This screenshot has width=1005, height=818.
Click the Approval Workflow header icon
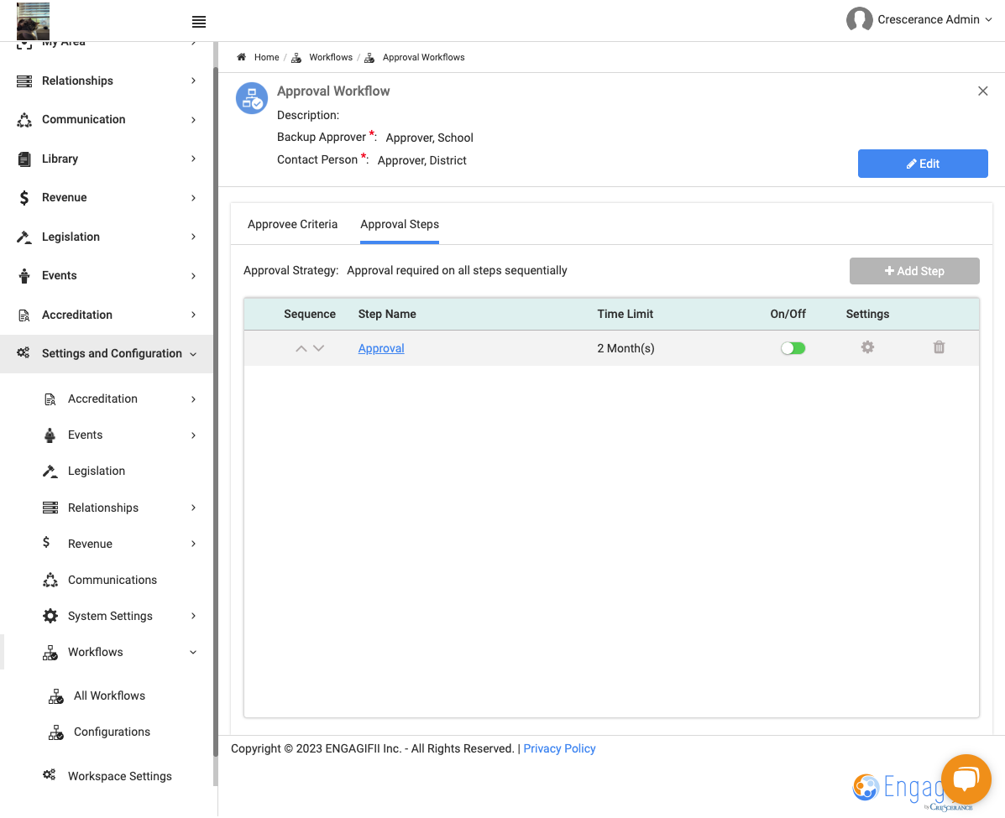click(x=252, y=98)
